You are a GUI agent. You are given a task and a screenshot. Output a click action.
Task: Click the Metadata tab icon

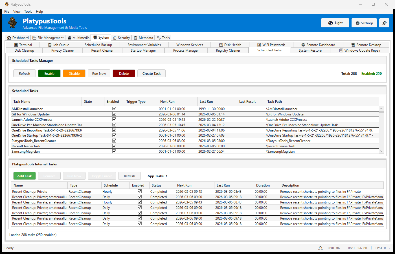click(x=136, y=38)
